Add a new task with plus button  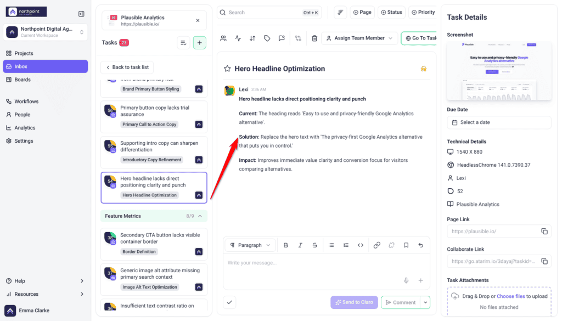point(200,43)
